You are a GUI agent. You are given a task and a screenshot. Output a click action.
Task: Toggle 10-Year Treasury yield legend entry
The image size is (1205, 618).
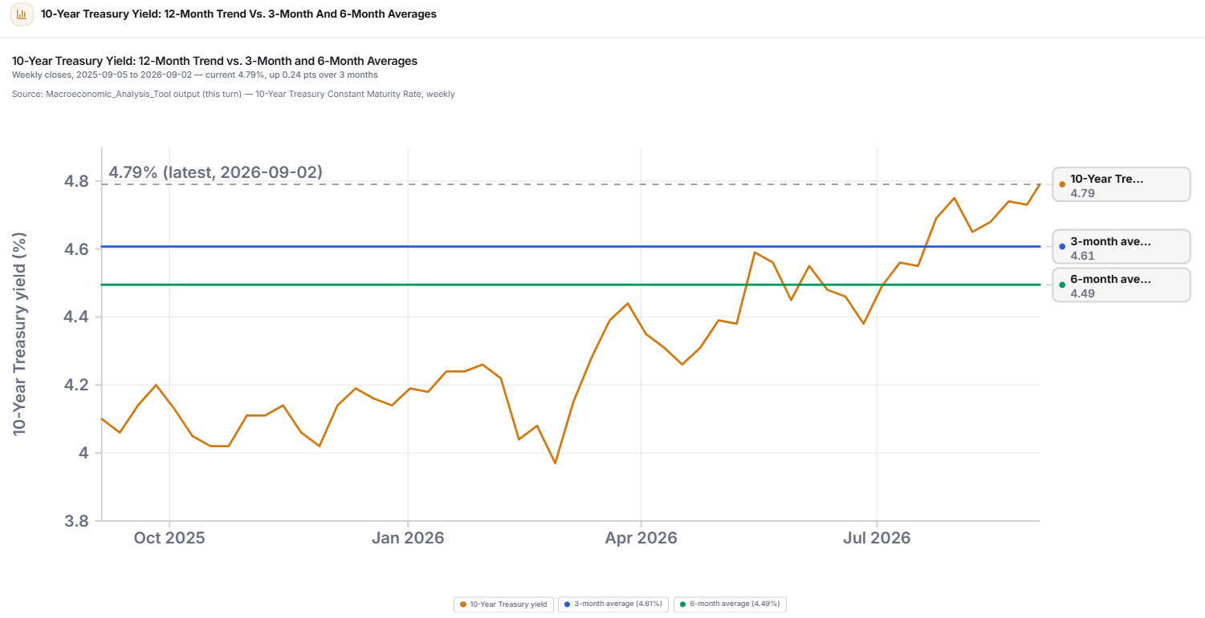tap(503, 604)
